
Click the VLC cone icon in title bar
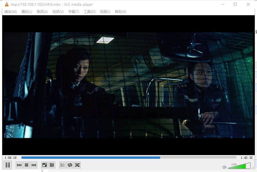pos(7,4)
